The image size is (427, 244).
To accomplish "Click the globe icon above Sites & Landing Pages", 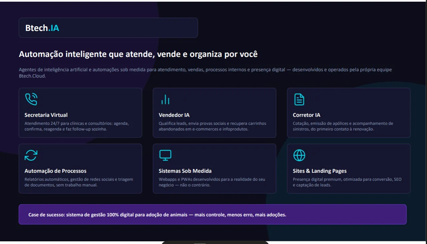I will coord(299,155).
